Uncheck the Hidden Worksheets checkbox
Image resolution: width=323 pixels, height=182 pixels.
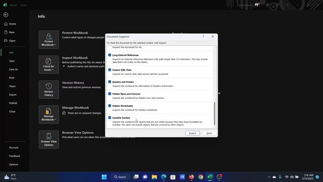pyautogui.click(x=110, y=106)
